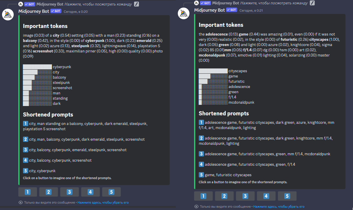Click the 'futuristic' bar chart row
Viewport: 353px width, 210px height.
tap(222, 81)
